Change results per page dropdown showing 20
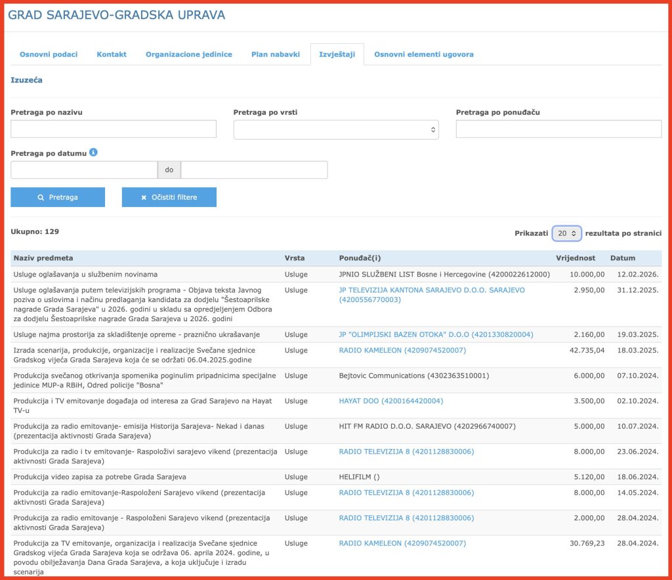 tap(566, 233)
